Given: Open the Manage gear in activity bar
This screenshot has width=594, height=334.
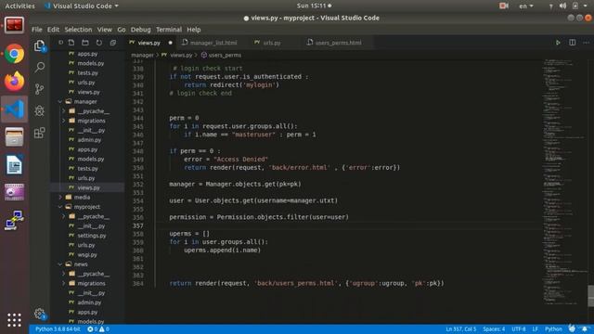Looking at the screenshot, I should click(x=39, y=314).
